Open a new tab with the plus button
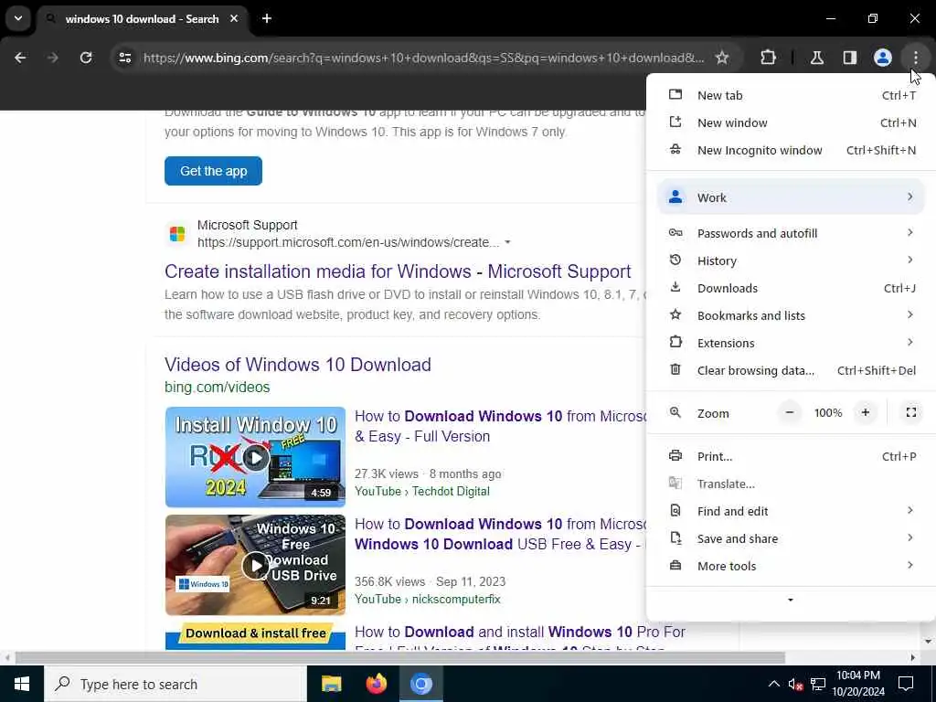The height and width of the screenshot is (702, 936). point(267,18)
